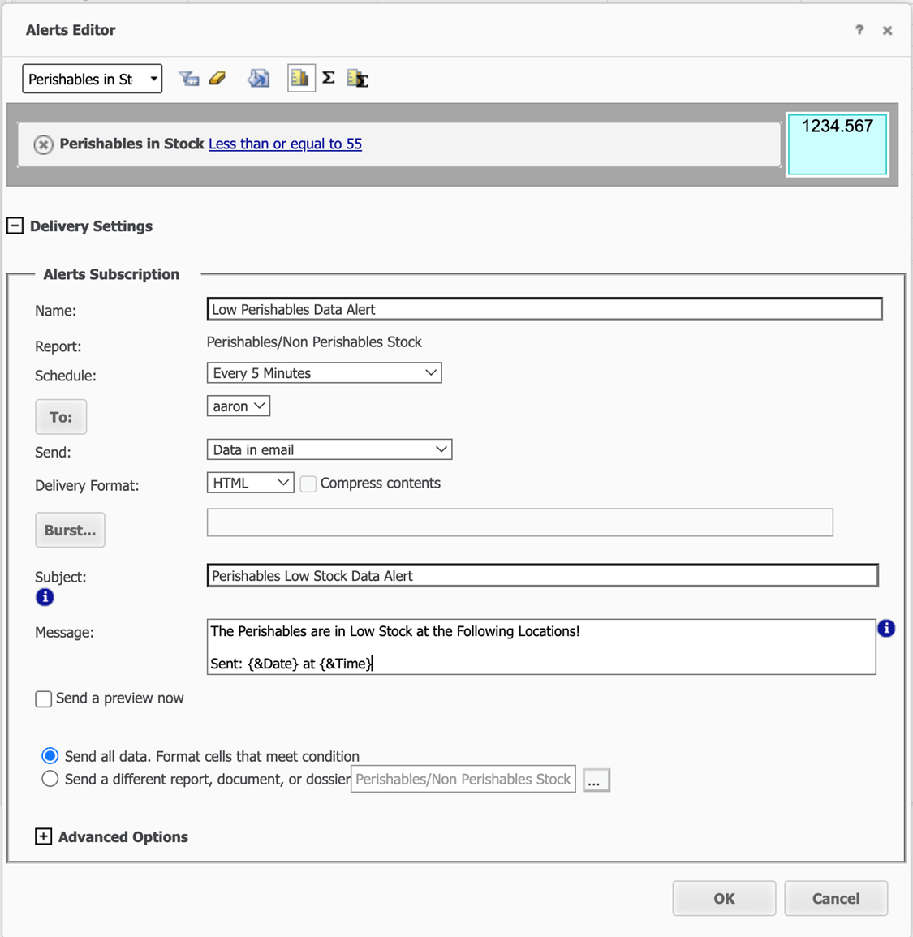Remove the Perishables in Stock condition
The image size is (913, 937).
(44, 144)
